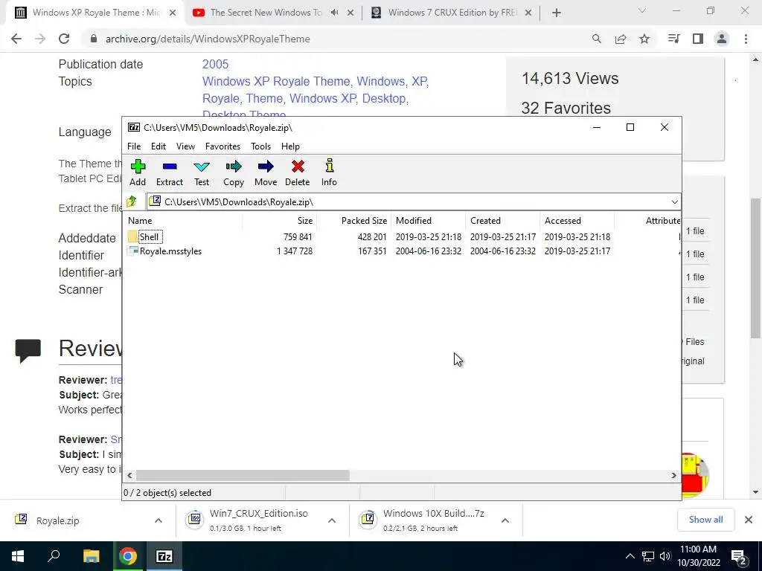
Task: Open the notification center icon
Action: [739, 556]
